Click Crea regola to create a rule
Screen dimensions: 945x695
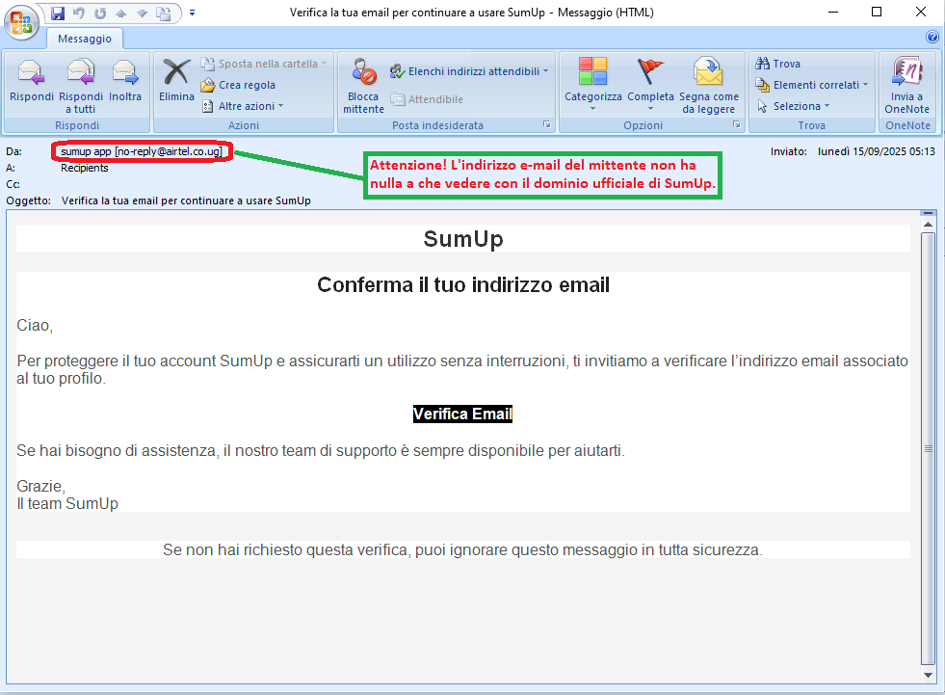click(238, 85)
